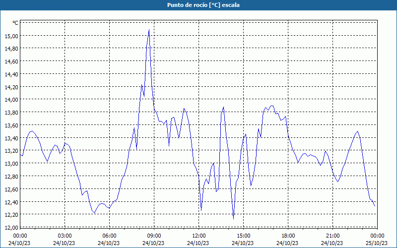Select the 12,80 y-axis label
This screenshot has width=397, height=248.
click(11, 177)
